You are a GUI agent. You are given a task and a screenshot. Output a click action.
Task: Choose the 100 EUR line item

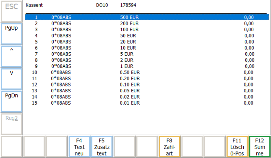(129, 30)
